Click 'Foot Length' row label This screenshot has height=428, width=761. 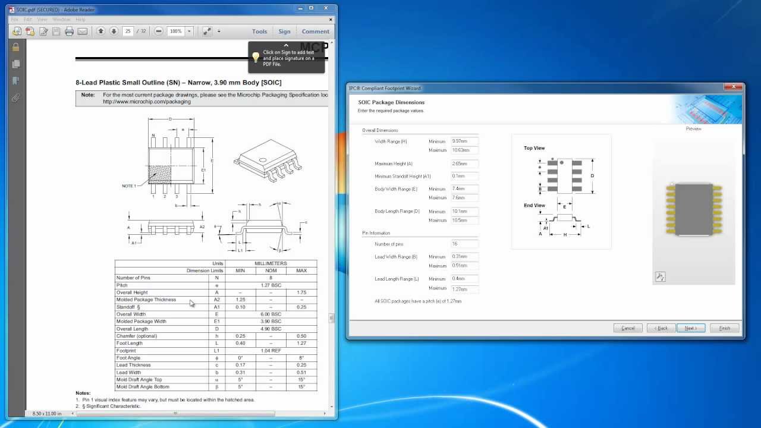coord(130,343)
